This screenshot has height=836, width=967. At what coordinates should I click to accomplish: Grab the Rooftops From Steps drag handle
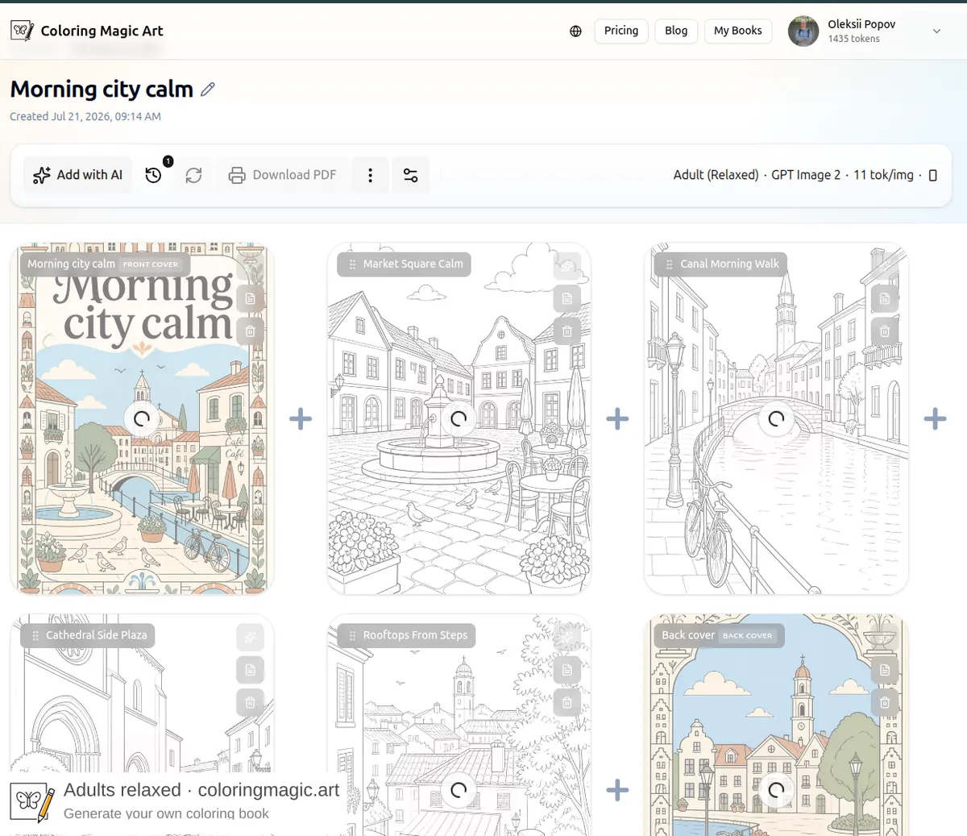(x=352, y=635)
